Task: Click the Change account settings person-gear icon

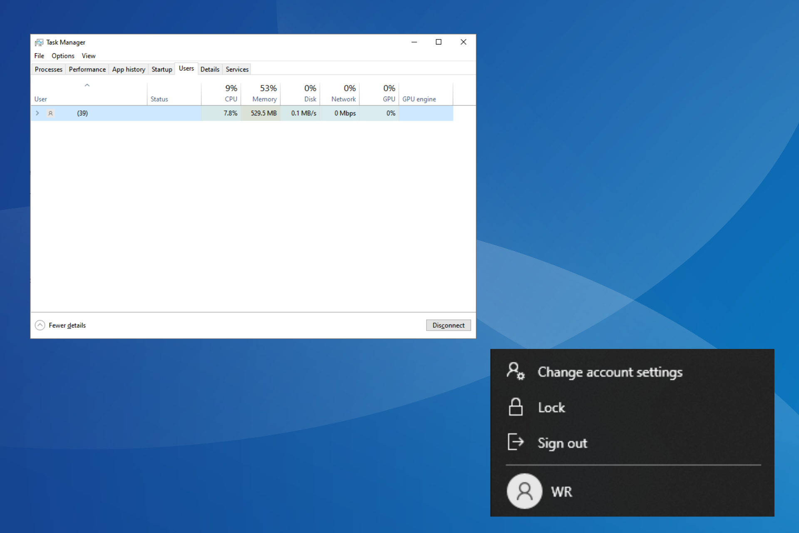Action: click(x=516, y=371)
